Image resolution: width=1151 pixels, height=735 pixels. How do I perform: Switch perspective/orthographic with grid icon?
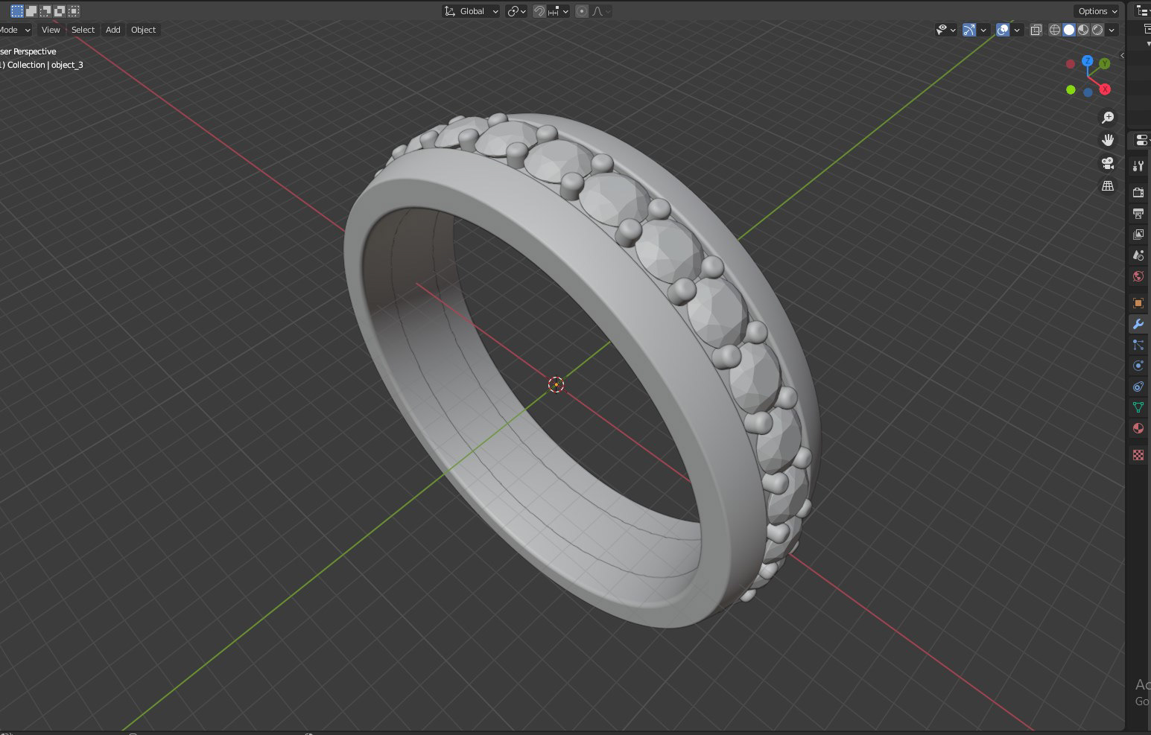(x=1108, y=185)
